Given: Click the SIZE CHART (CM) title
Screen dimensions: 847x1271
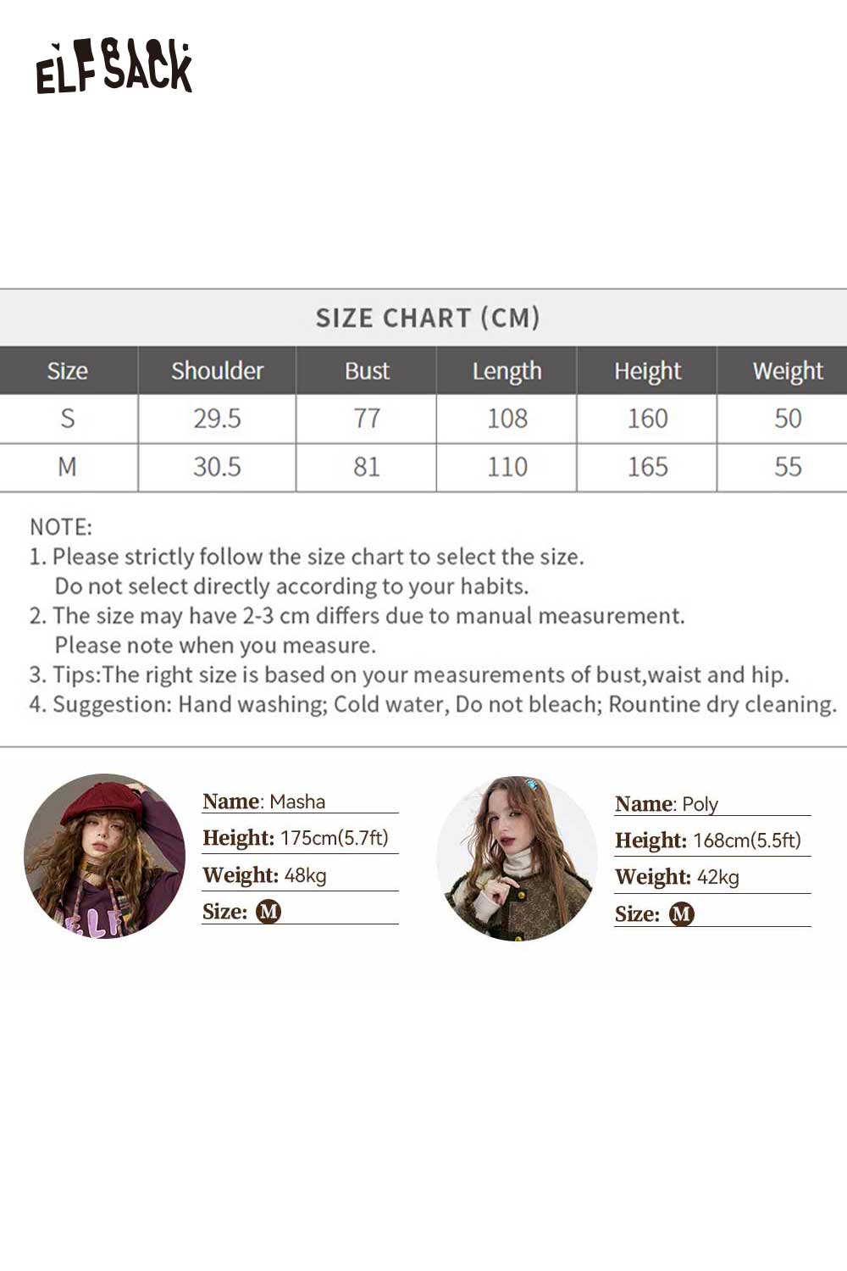Looking at the screenshot, I should pos(428,318).
